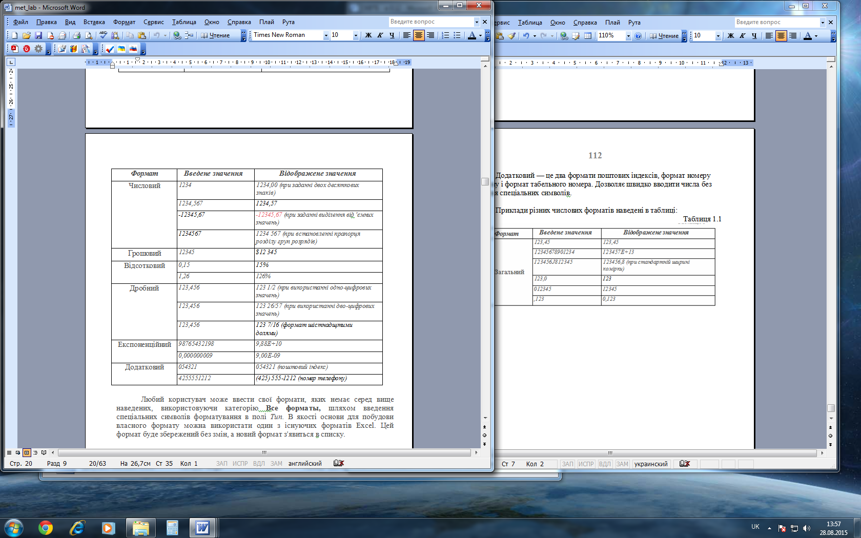Viewport: 861px width, 538px height.
Task: Click the Copy icon in front toolbar
Action: [x=130, y=35]
